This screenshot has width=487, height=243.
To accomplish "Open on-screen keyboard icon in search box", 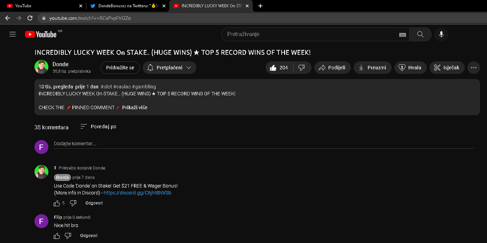I will coord(403,35).
